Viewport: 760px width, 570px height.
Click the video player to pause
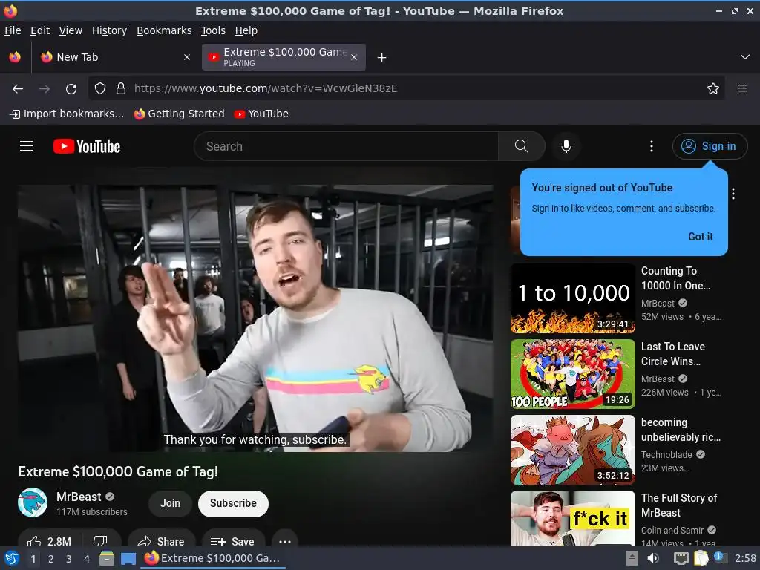click(255, 318)
